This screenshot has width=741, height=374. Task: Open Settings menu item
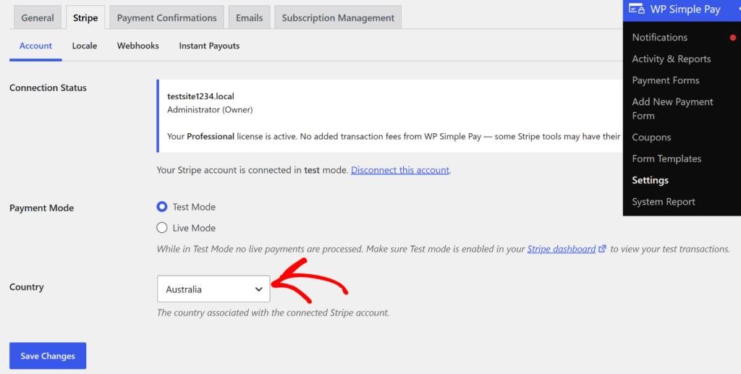pyautogui.click(x=650, y=180)
